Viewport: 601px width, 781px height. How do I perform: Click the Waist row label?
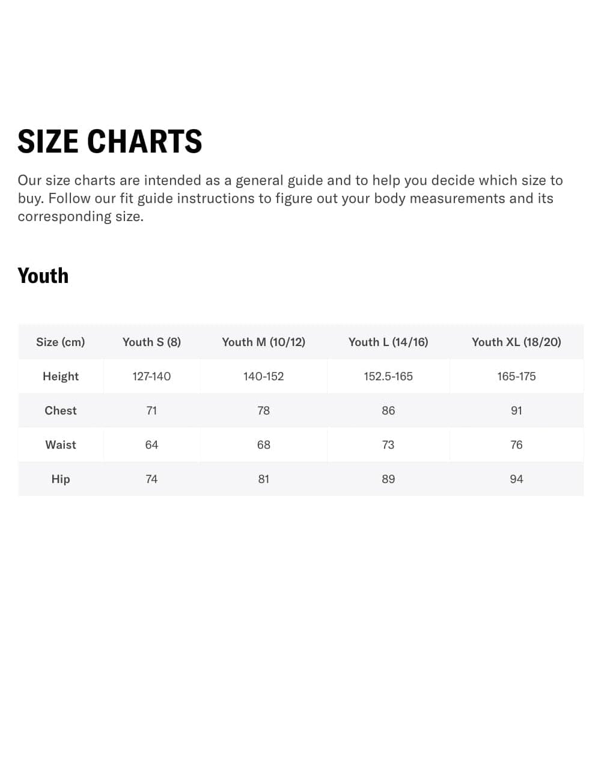[x=61, y=445]
